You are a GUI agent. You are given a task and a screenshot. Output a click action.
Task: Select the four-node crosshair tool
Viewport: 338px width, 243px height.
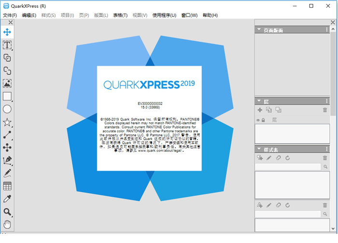point(7,147)
